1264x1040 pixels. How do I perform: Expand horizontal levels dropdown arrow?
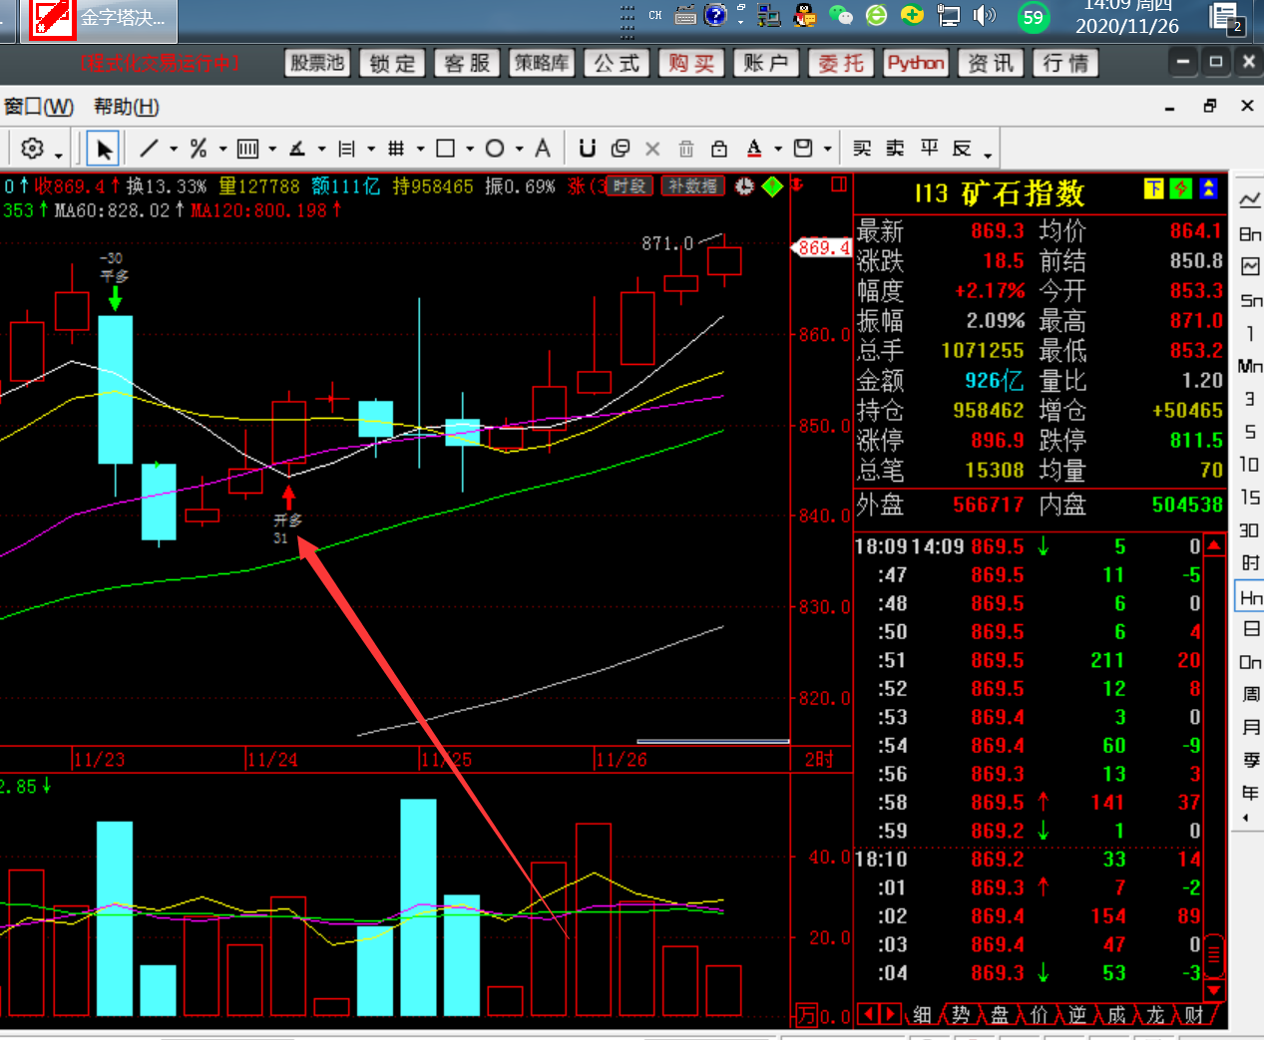tap(371, 150)
